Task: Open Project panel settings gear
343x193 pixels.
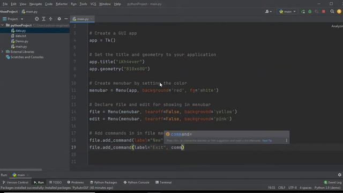Action: (x=59, y=19)
